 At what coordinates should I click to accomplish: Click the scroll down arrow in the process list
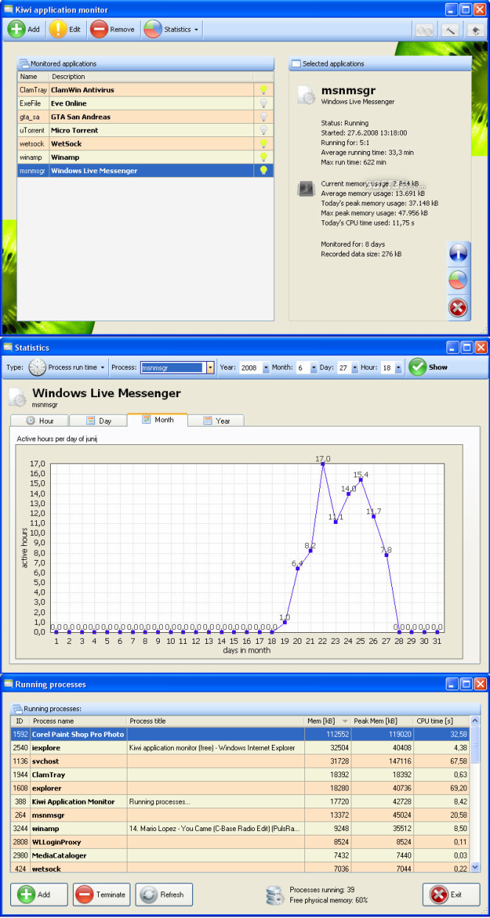click(475, 867)
